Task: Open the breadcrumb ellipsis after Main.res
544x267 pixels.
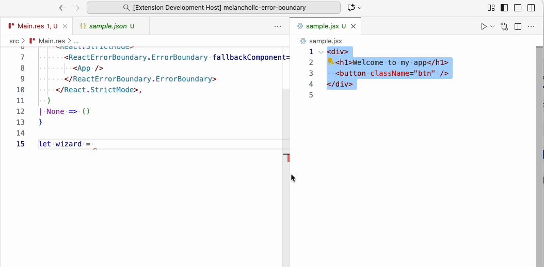Action: tap(76, 41)
